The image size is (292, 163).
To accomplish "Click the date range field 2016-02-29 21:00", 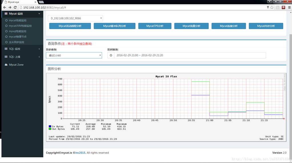I will [190, 55].
